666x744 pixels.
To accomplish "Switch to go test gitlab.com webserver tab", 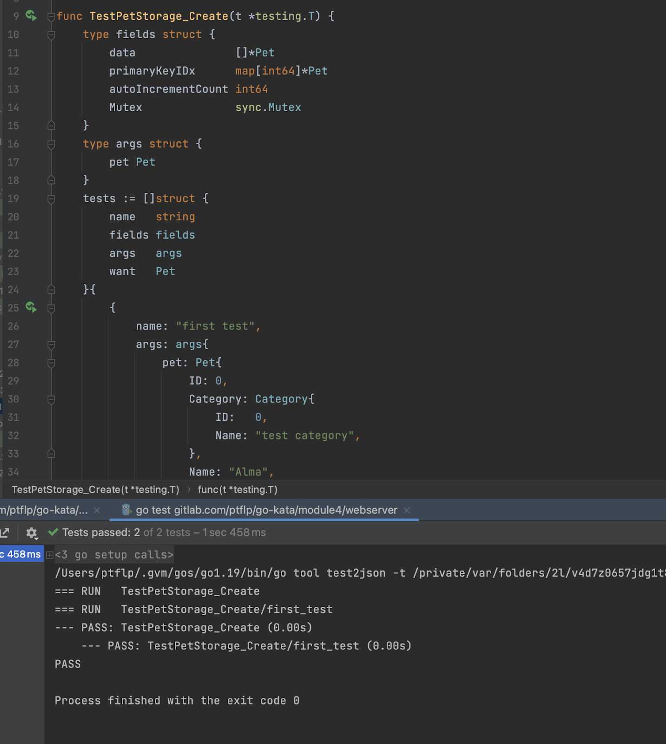I will 266,510.
